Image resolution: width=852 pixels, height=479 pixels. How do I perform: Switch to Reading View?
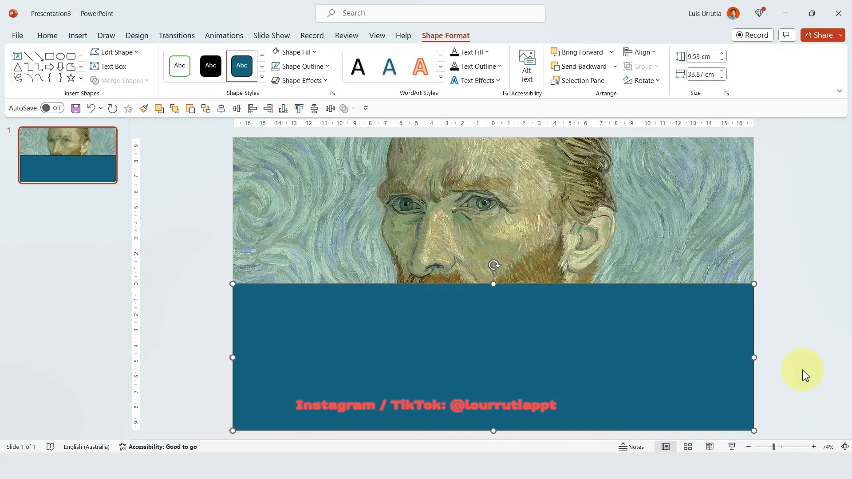[710, 447]
